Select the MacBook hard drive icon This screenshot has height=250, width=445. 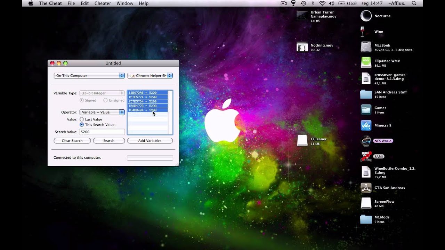[366, 47]
